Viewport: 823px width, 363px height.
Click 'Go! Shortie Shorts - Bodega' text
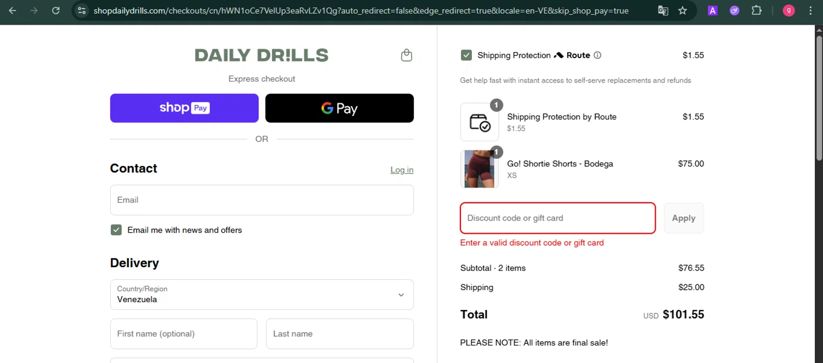(x=560, y=164)
